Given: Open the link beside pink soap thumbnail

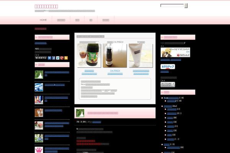Looking at the screenshot, I should pos(57,124).
